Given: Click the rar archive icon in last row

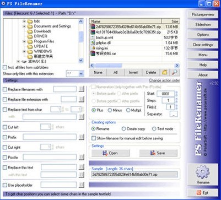Looking at the screenshot, I should click(x=93, y=53).
